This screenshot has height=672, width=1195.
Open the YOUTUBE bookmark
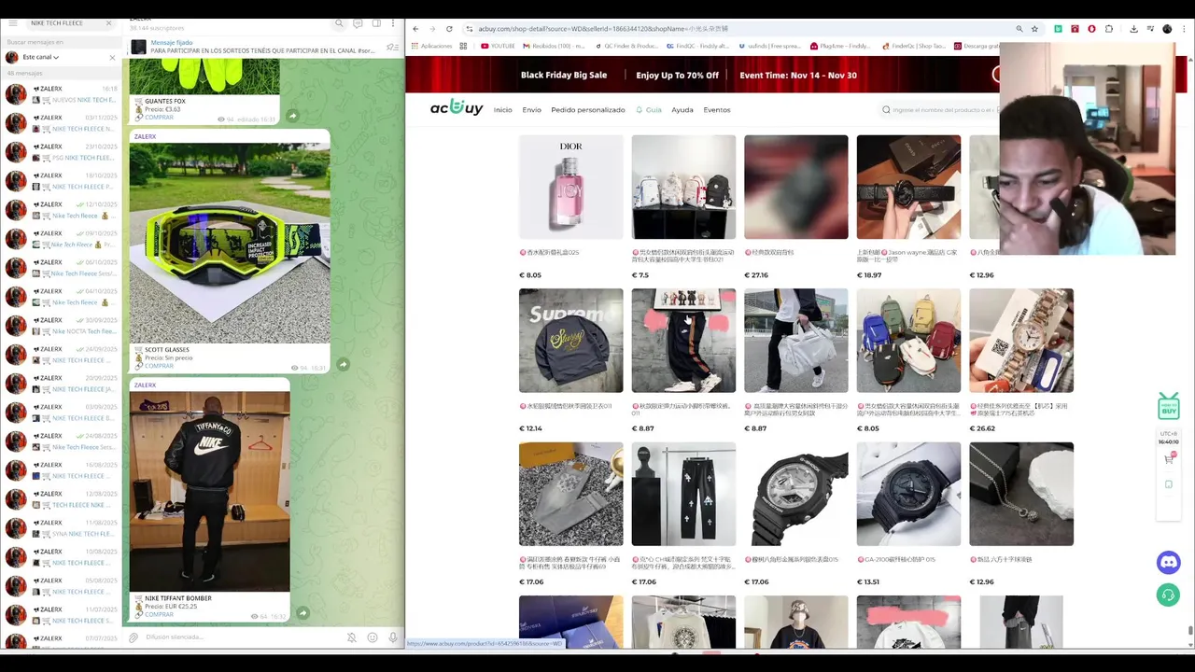[x=498, y=46]
